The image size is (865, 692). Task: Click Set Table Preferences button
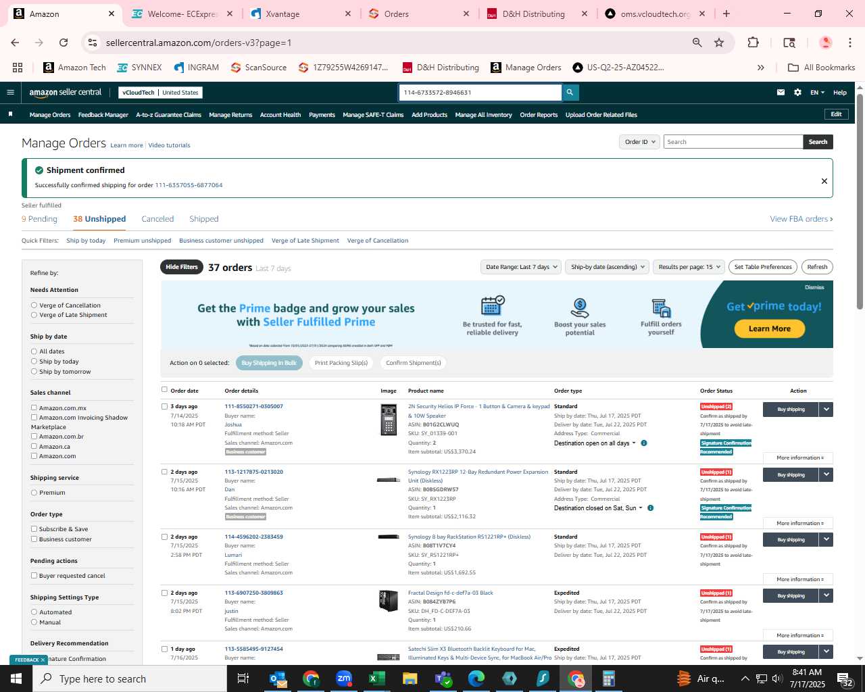(763, 267)
